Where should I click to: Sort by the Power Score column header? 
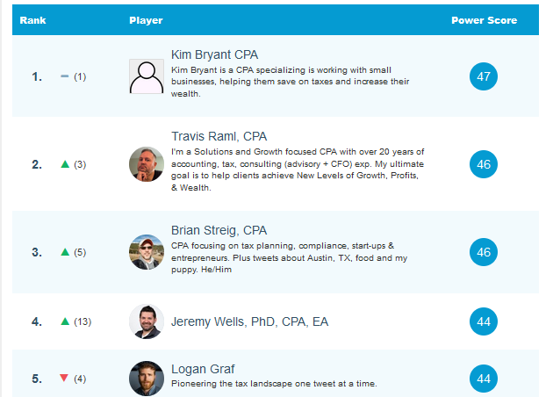[484, 20]
